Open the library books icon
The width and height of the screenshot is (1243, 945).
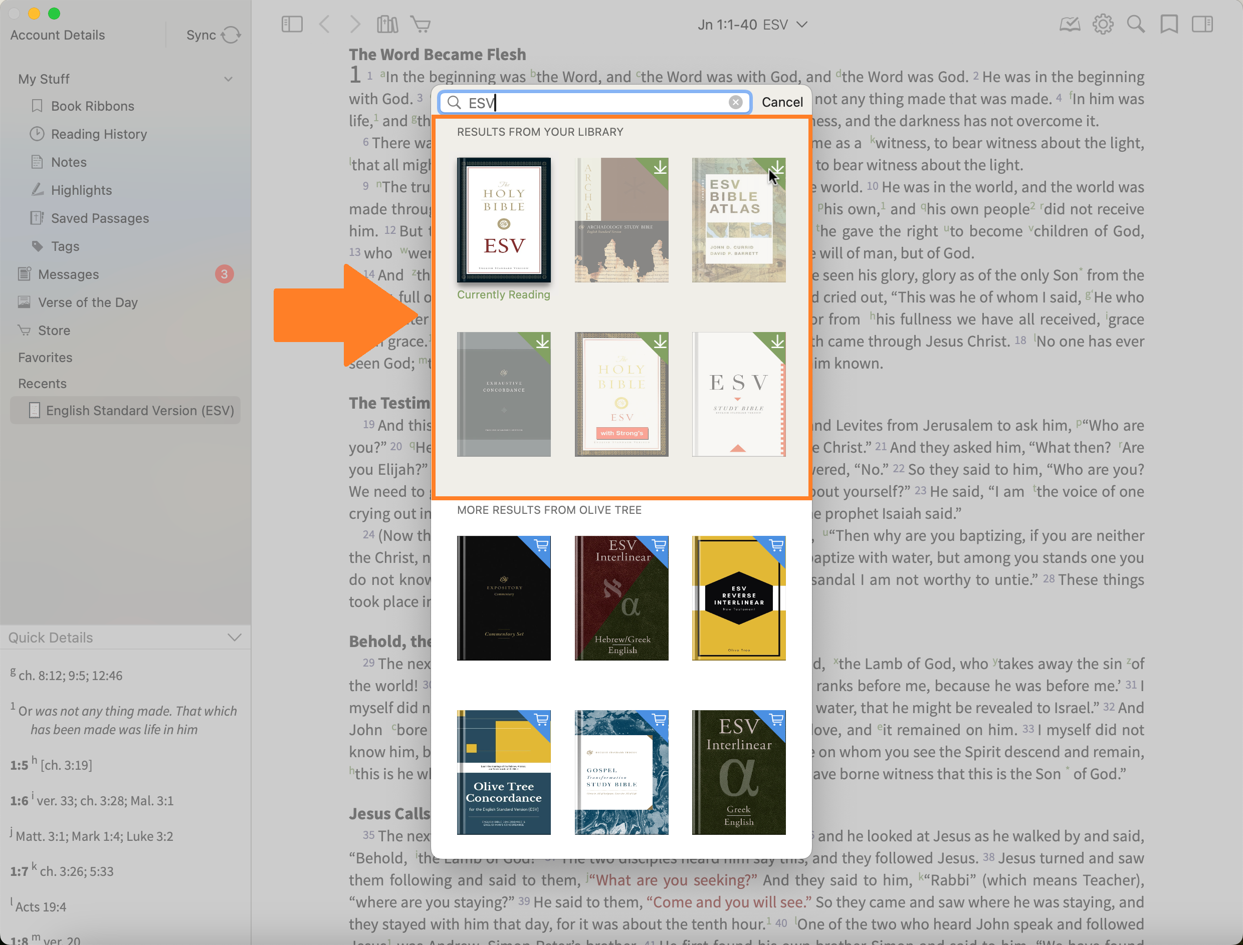(387, 24)
